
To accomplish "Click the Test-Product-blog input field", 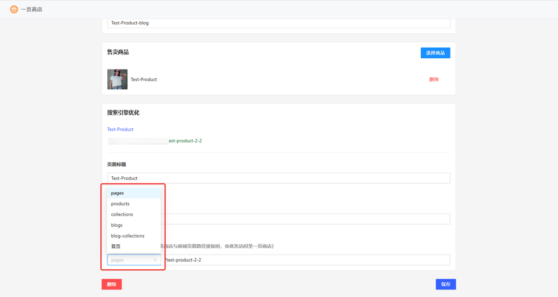I will pyautogui.click(x=278, y=23).
